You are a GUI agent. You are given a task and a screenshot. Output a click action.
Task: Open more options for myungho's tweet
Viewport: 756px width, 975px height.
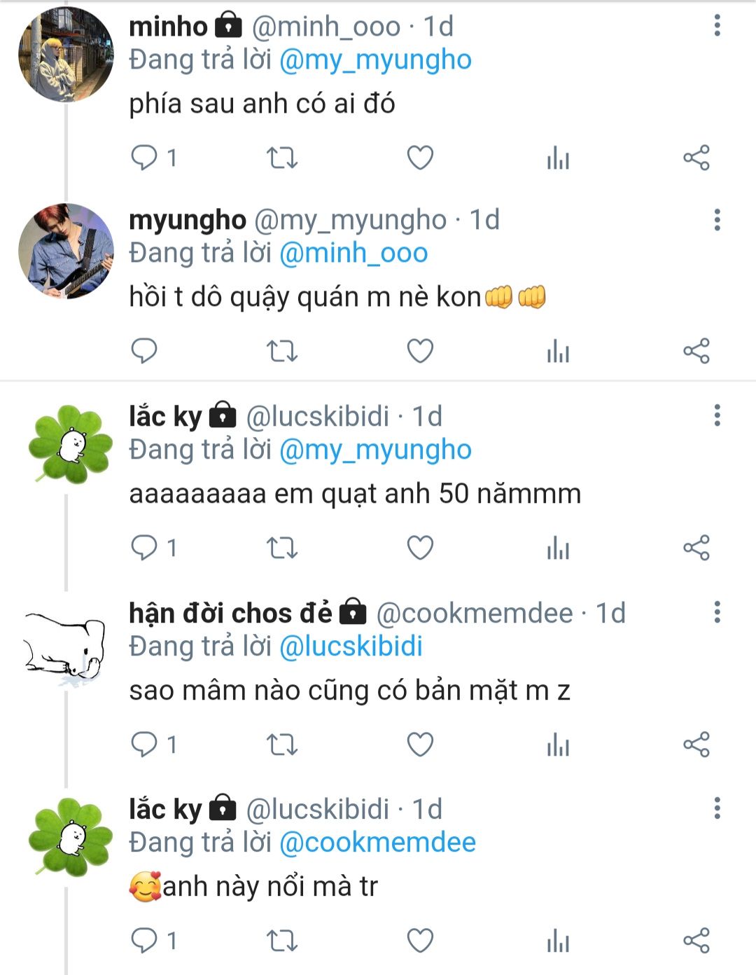[717, 220]
